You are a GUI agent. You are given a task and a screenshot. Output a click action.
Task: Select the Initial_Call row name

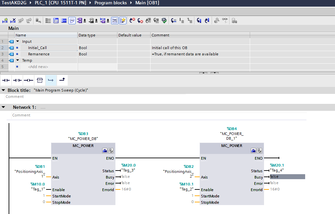(37, 48)
